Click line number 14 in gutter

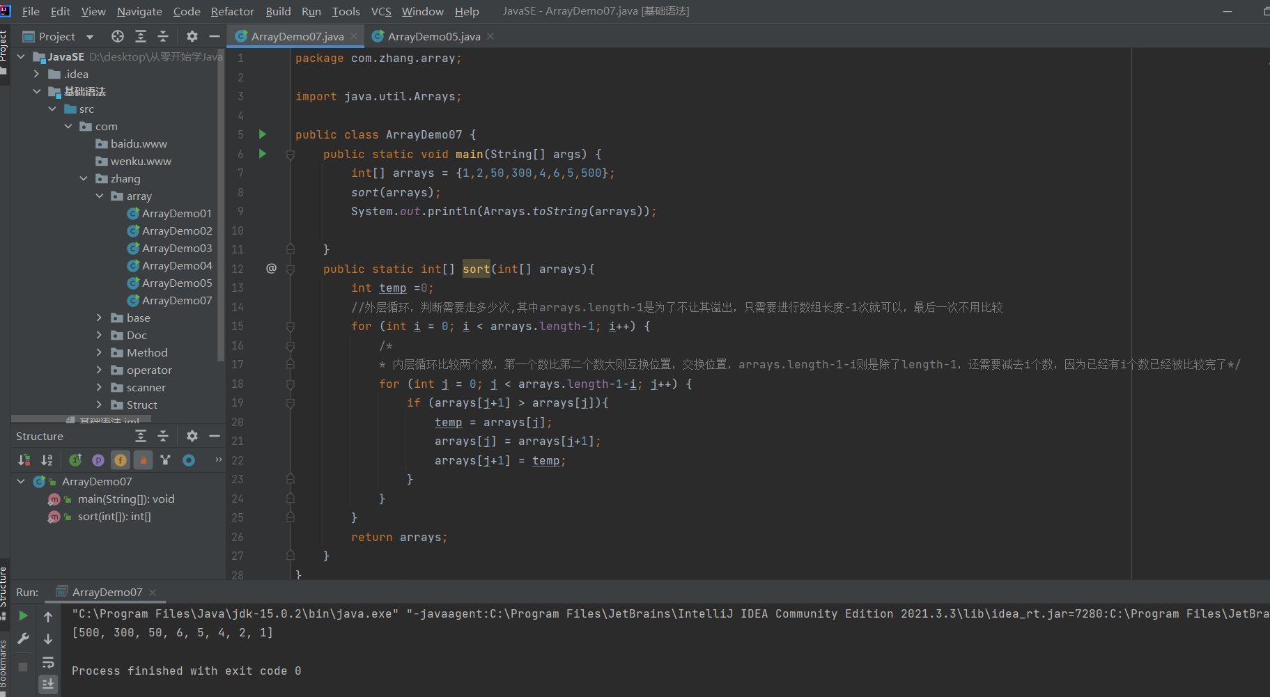pyautogui.click(x=238, y=307)
